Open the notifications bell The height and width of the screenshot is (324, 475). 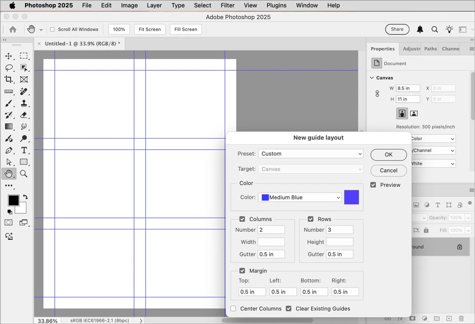coord(420,29)
